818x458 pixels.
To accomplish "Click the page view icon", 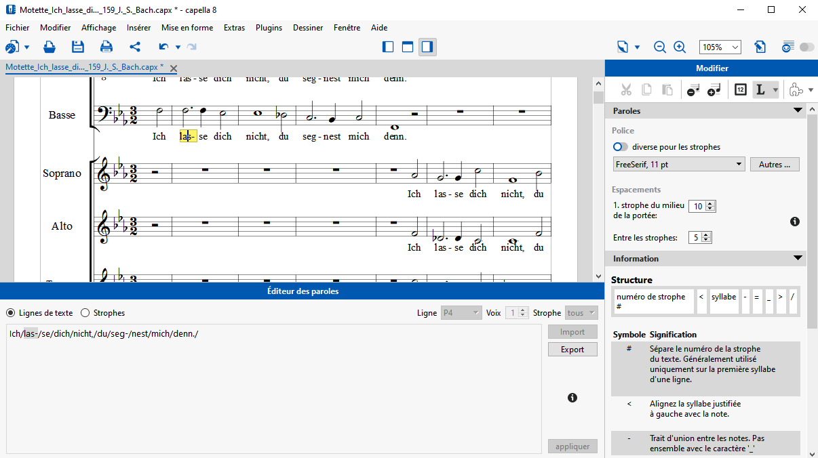I will tap(623, 47).
